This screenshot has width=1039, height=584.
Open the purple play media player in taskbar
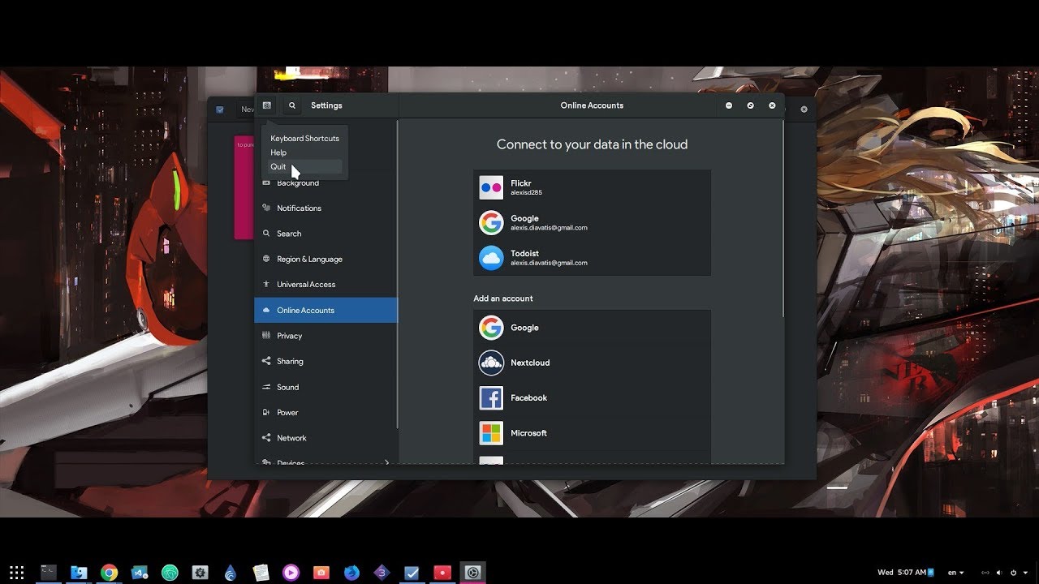click(x=291, y=573)
